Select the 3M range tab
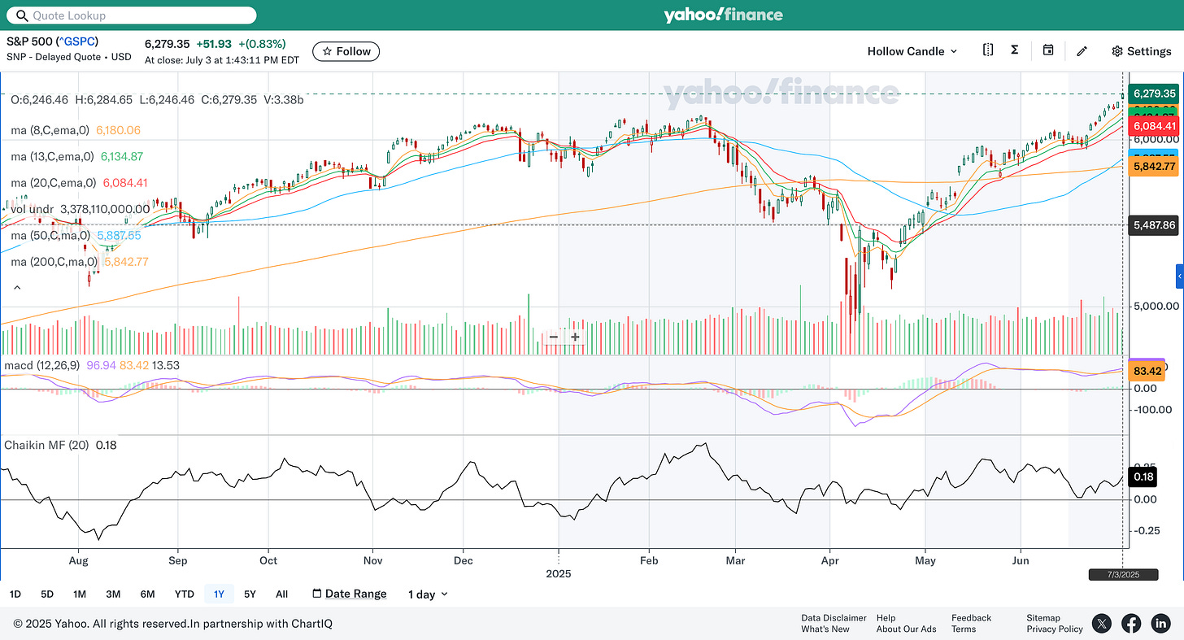 click(113, 594)
